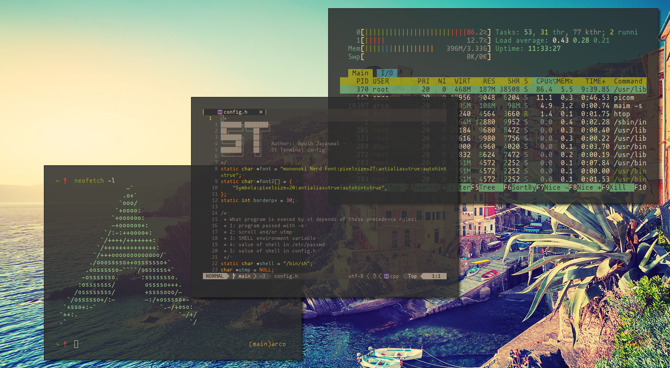
Task: Click the Tasks: 53 summary in htop
Action: [514, 32]
